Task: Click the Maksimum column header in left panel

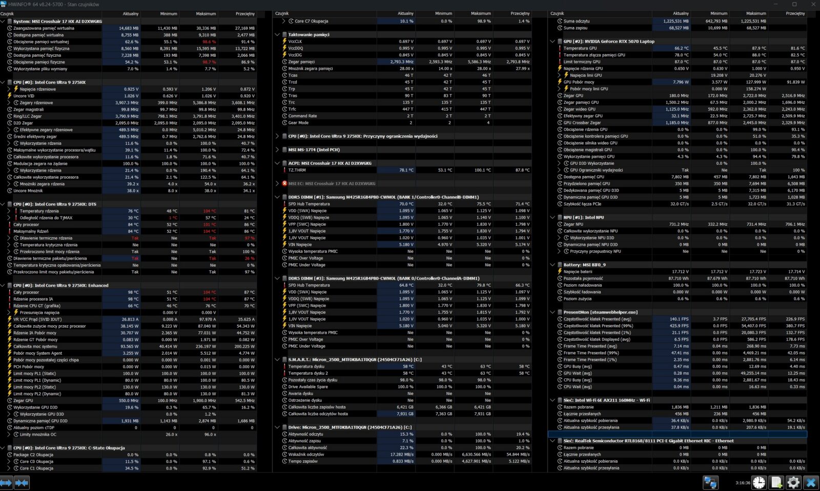Action: (206, 14)
